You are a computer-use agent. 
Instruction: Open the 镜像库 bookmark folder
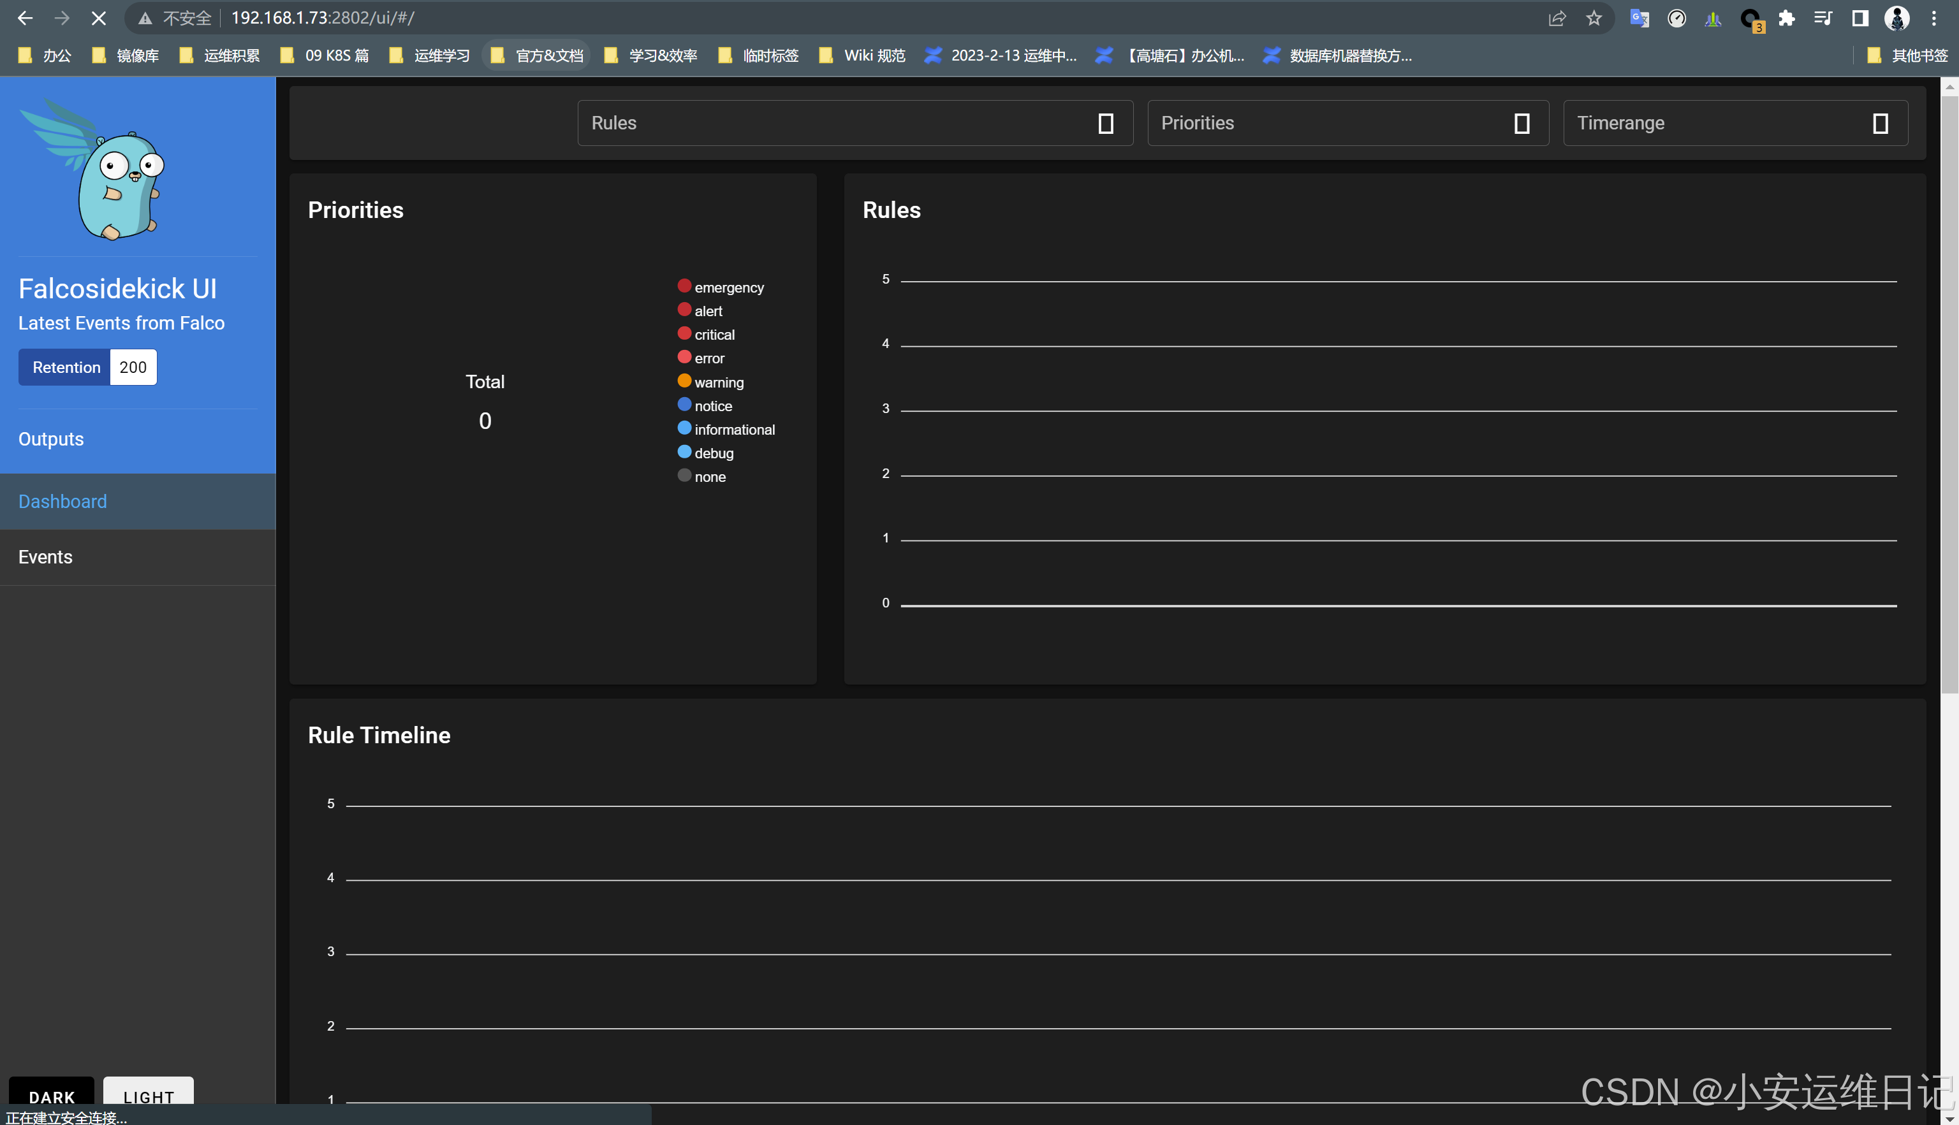126,55
